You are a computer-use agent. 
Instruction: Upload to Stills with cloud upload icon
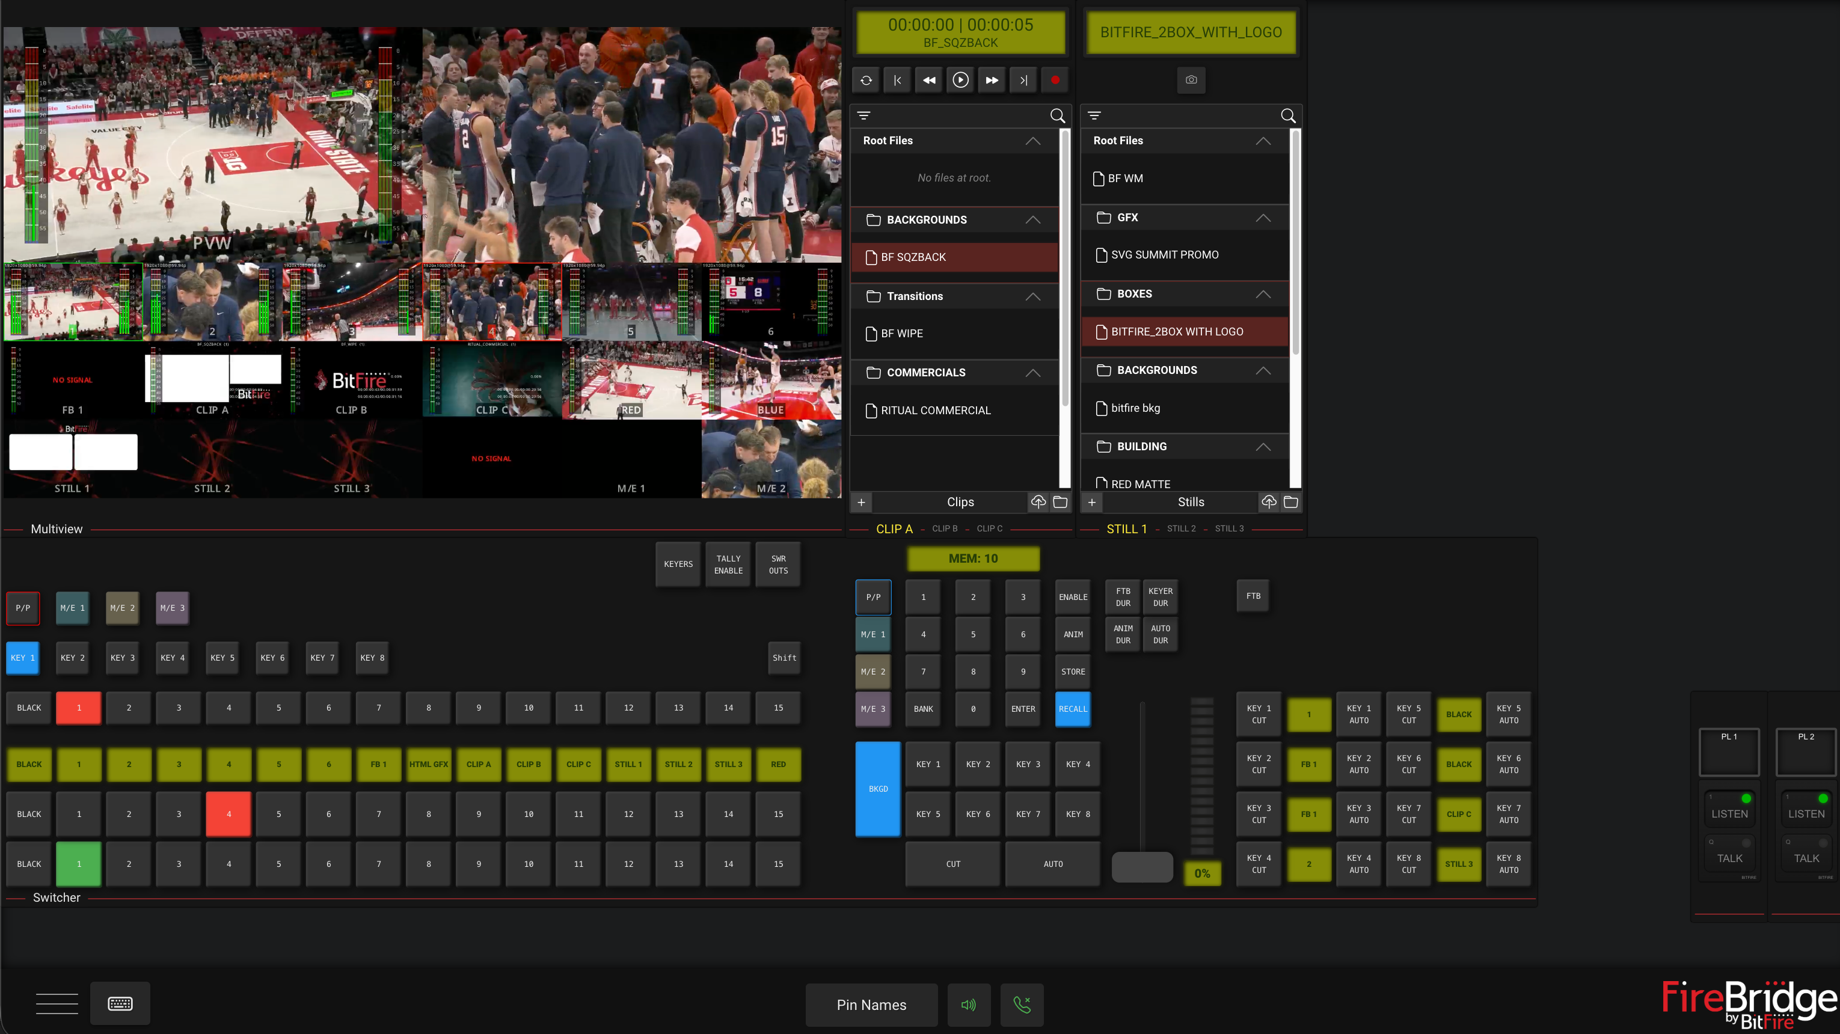click(1269, 502)
